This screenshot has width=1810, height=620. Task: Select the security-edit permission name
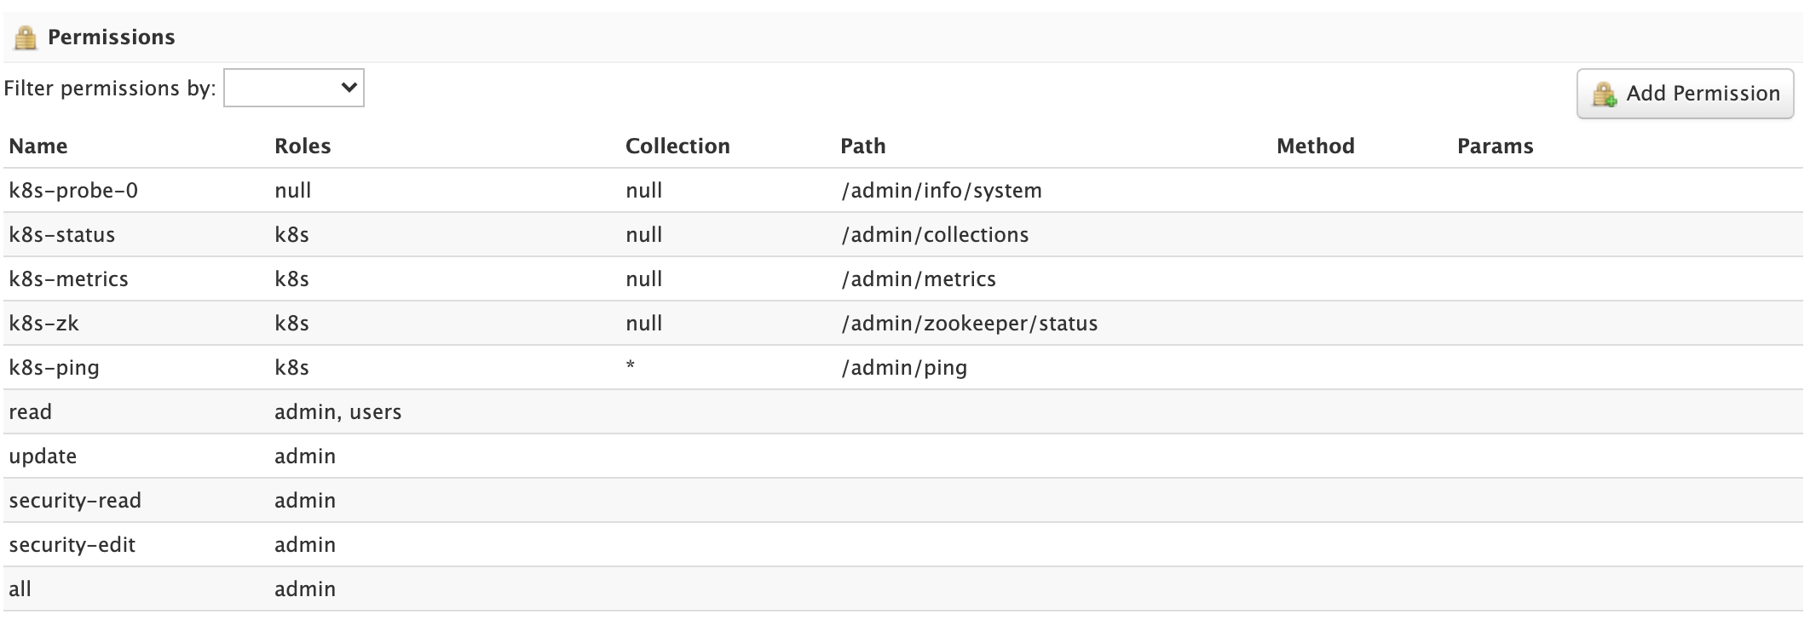point(72,545)
